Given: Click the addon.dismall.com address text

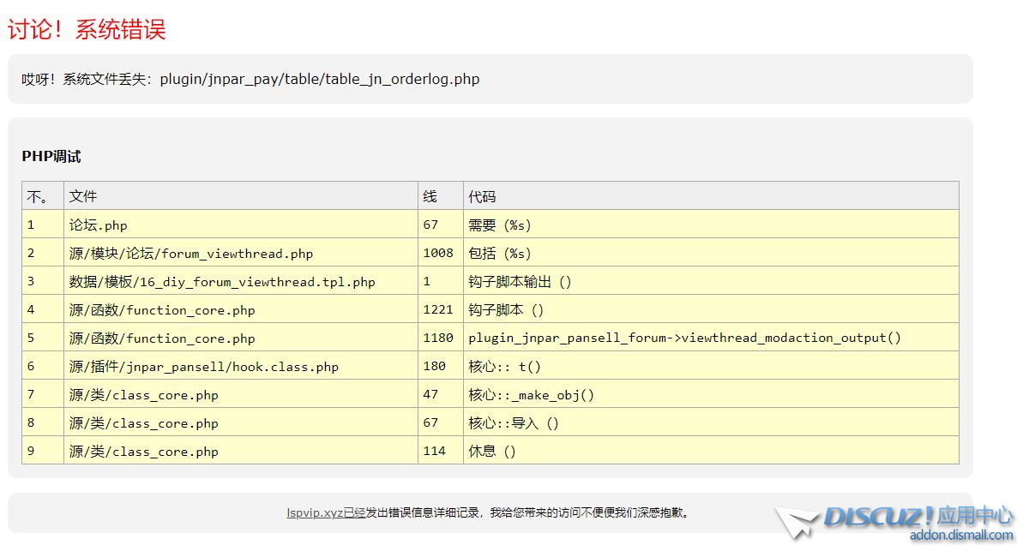Looking at the screenshot, I should [960, 536].
